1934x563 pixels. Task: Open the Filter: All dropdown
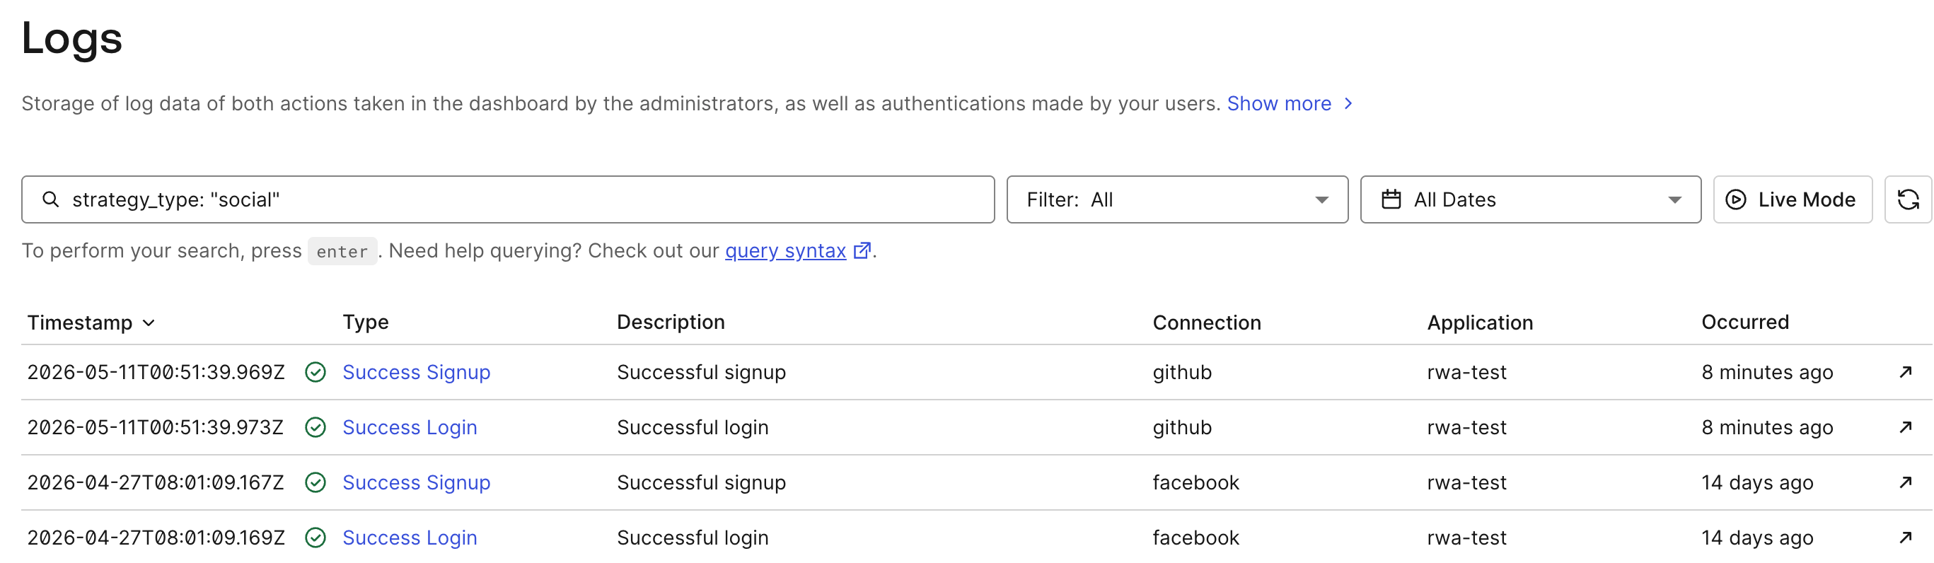(x=1177, y=199)
